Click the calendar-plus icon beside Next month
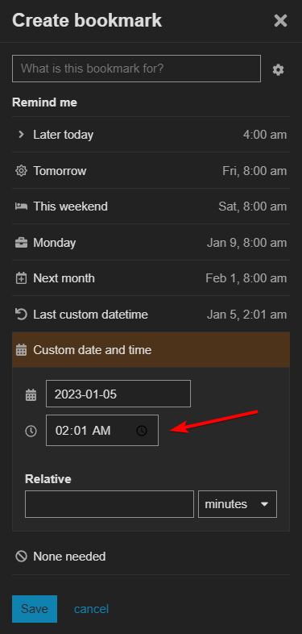302x634 pixels. [21, 278]
